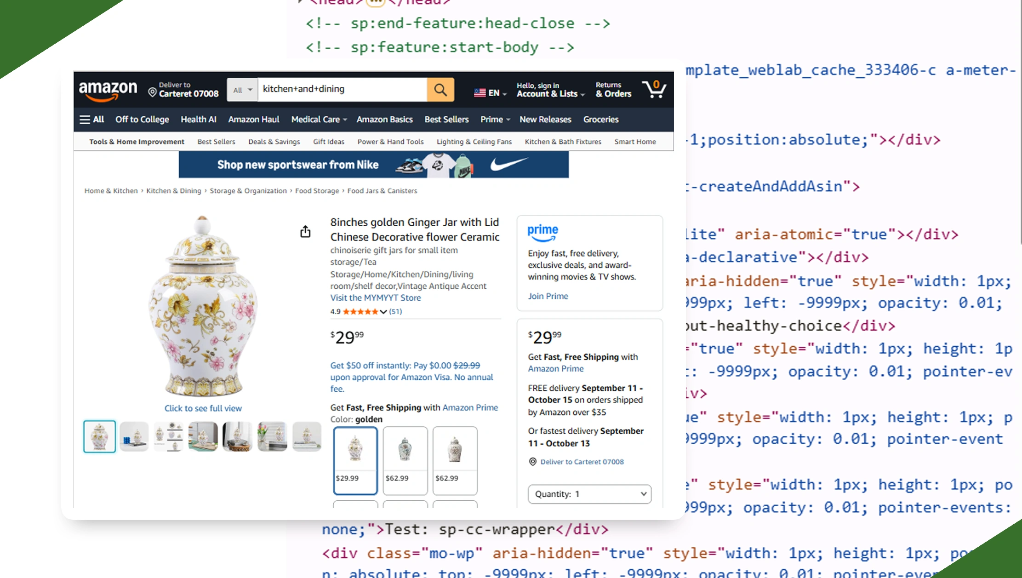Select the thumbnail with tulips
This screenshot has width=1022, height=578.
click(x=272, y=436)
